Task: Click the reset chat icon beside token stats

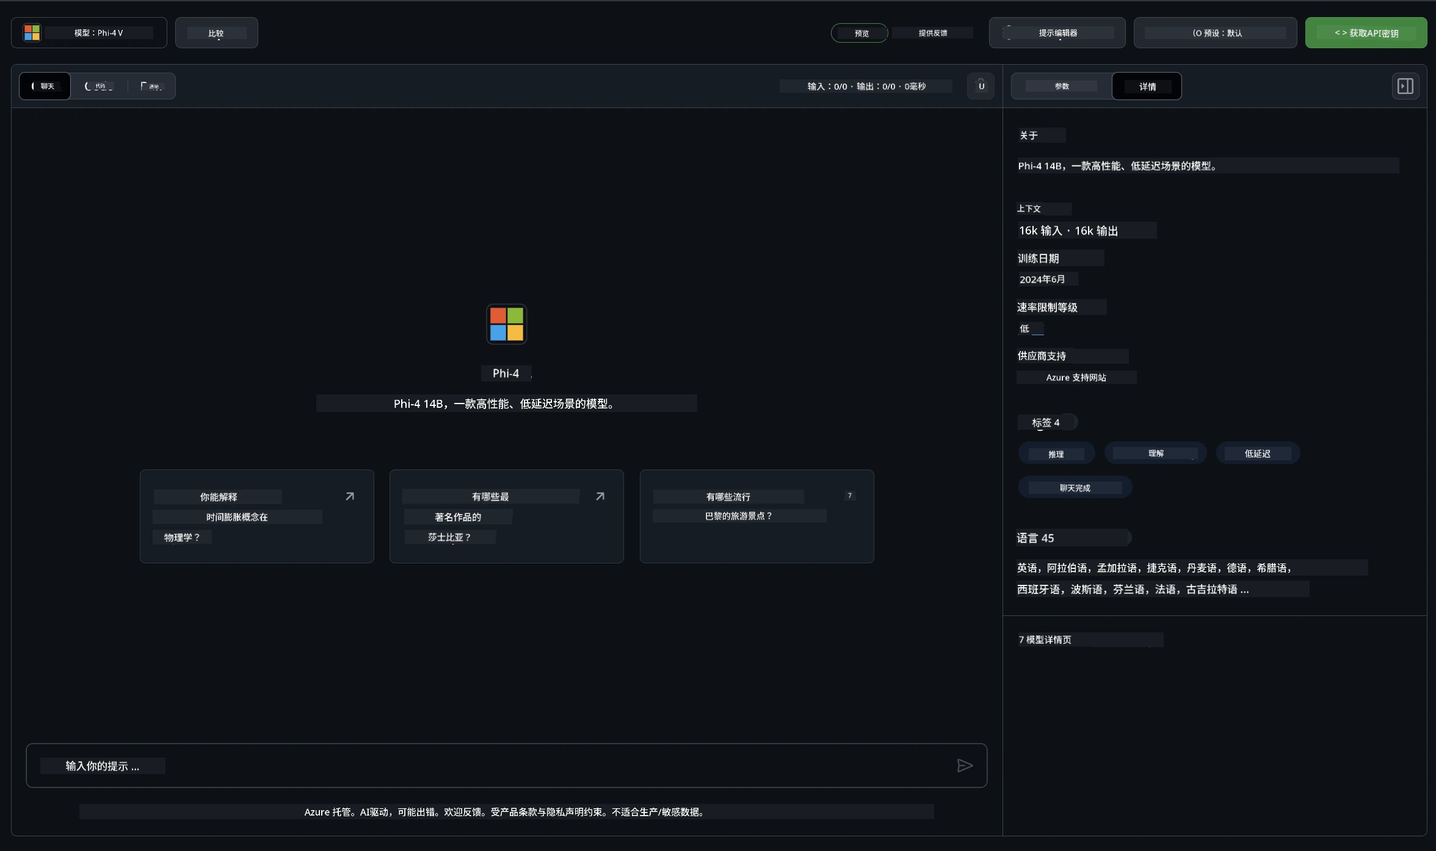Action: [981, 86]
